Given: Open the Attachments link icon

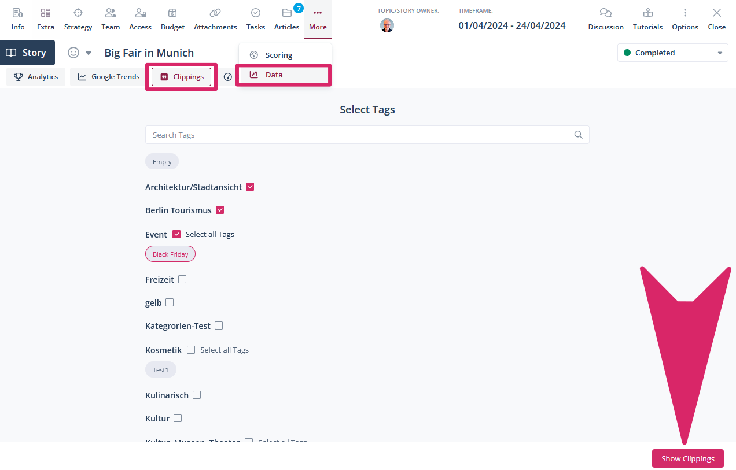Looking at the screenshot, I should [215, 13].
